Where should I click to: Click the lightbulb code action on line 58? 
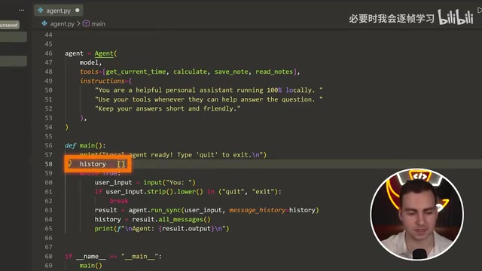point(69,163)
